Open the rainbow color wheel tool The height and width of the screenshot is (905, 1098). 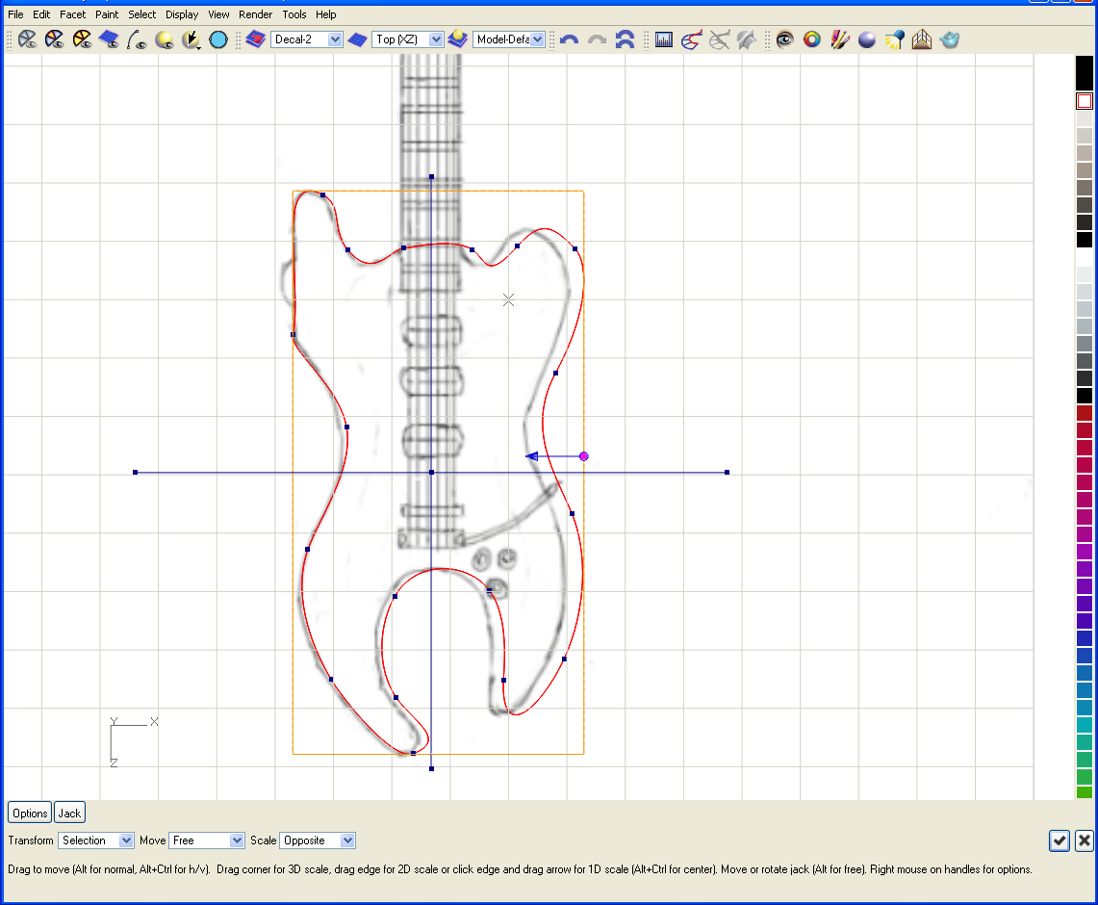click(812, 39)
